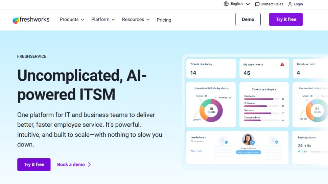
Task: Expand the Platform menu chevron
Action: [113, 20]
